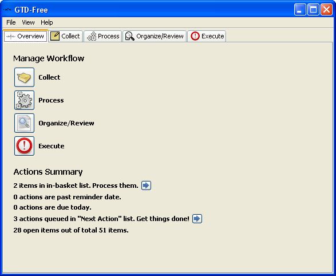
Task: Click the red exclamation Execute icon button
Action: coord(24,146)
